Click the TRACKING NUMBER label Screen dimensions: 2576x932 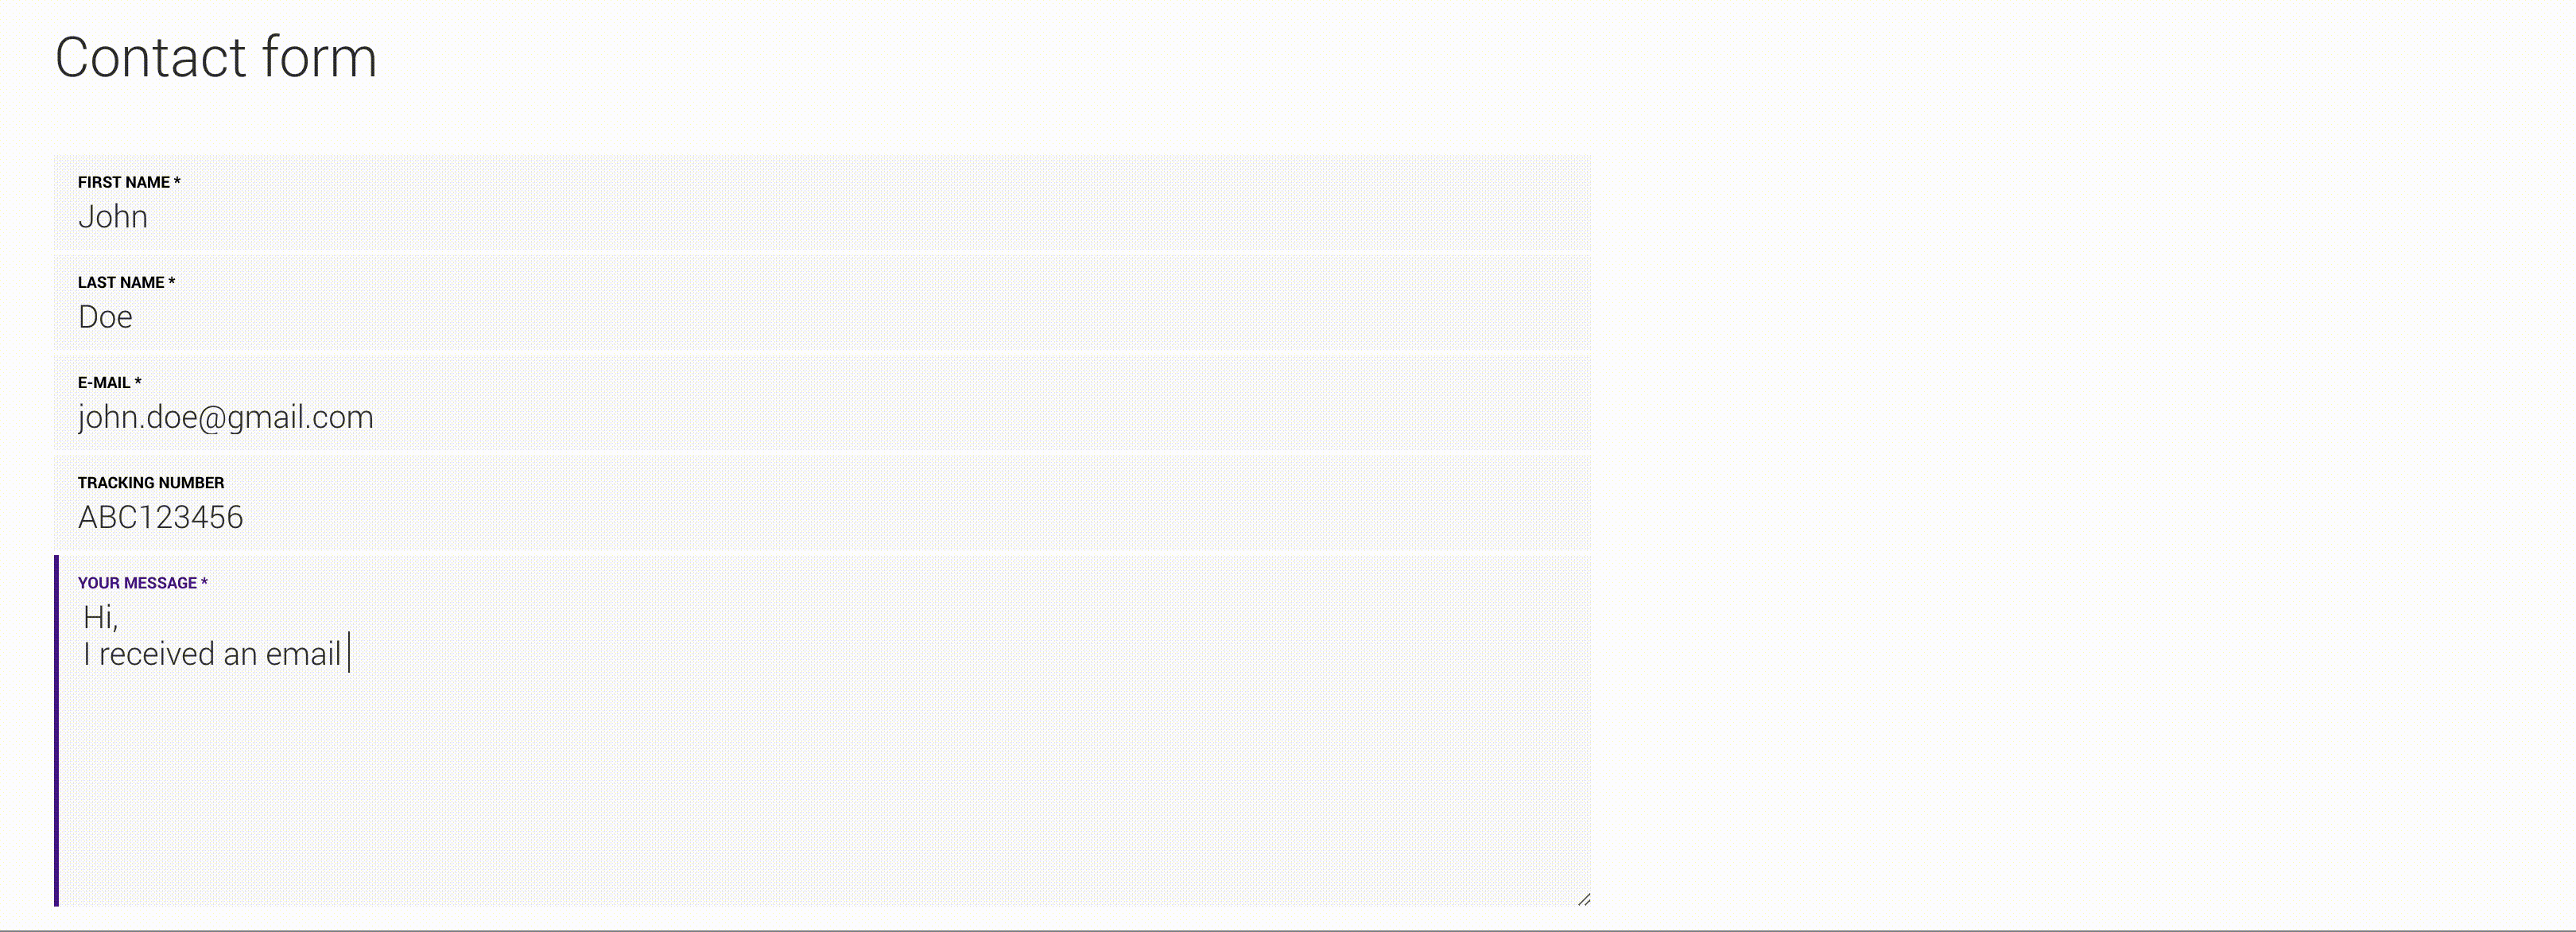(151, 482)
